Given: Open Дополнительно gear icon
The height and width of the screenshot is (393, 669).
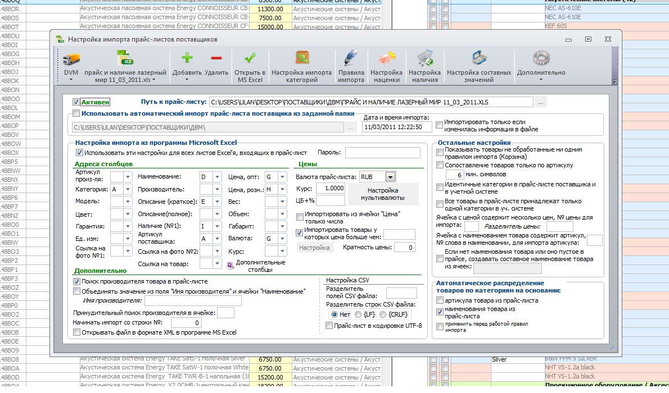Looking at the screenshot, I should click(x=541, y=58).
